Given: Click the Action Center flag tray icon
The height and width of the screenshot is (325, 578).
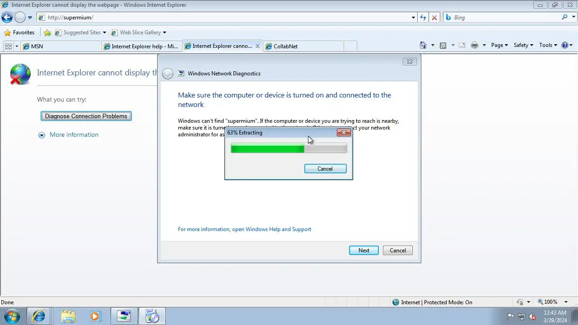Looking at the screenshot, I should (x=511, y=316).
